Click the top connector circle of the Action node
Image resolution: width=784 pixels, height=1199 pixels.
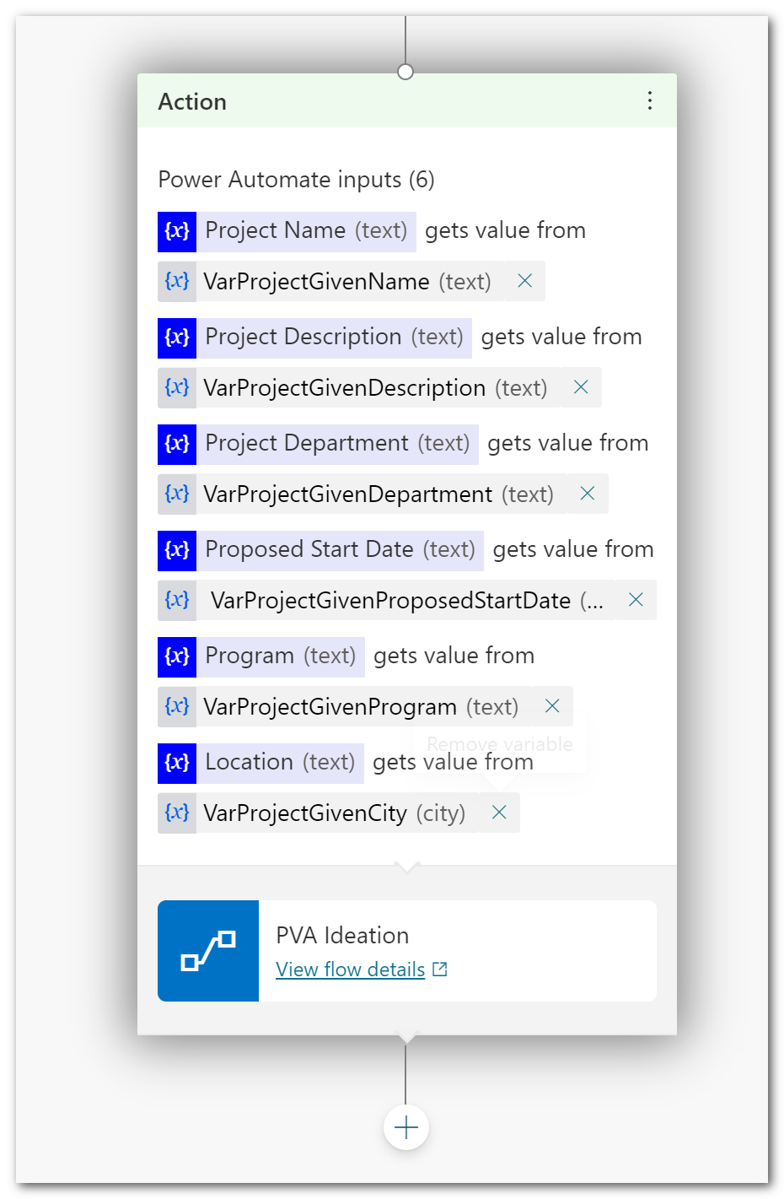pyautogui.click(x=405, y=72)
